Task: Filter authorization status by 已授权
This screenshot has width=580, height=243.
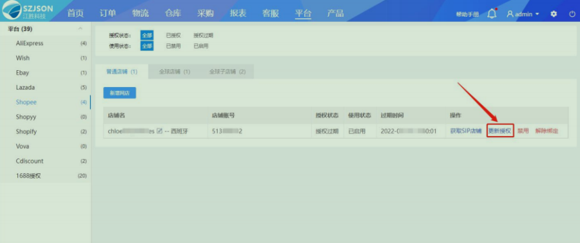Action: 173,35
